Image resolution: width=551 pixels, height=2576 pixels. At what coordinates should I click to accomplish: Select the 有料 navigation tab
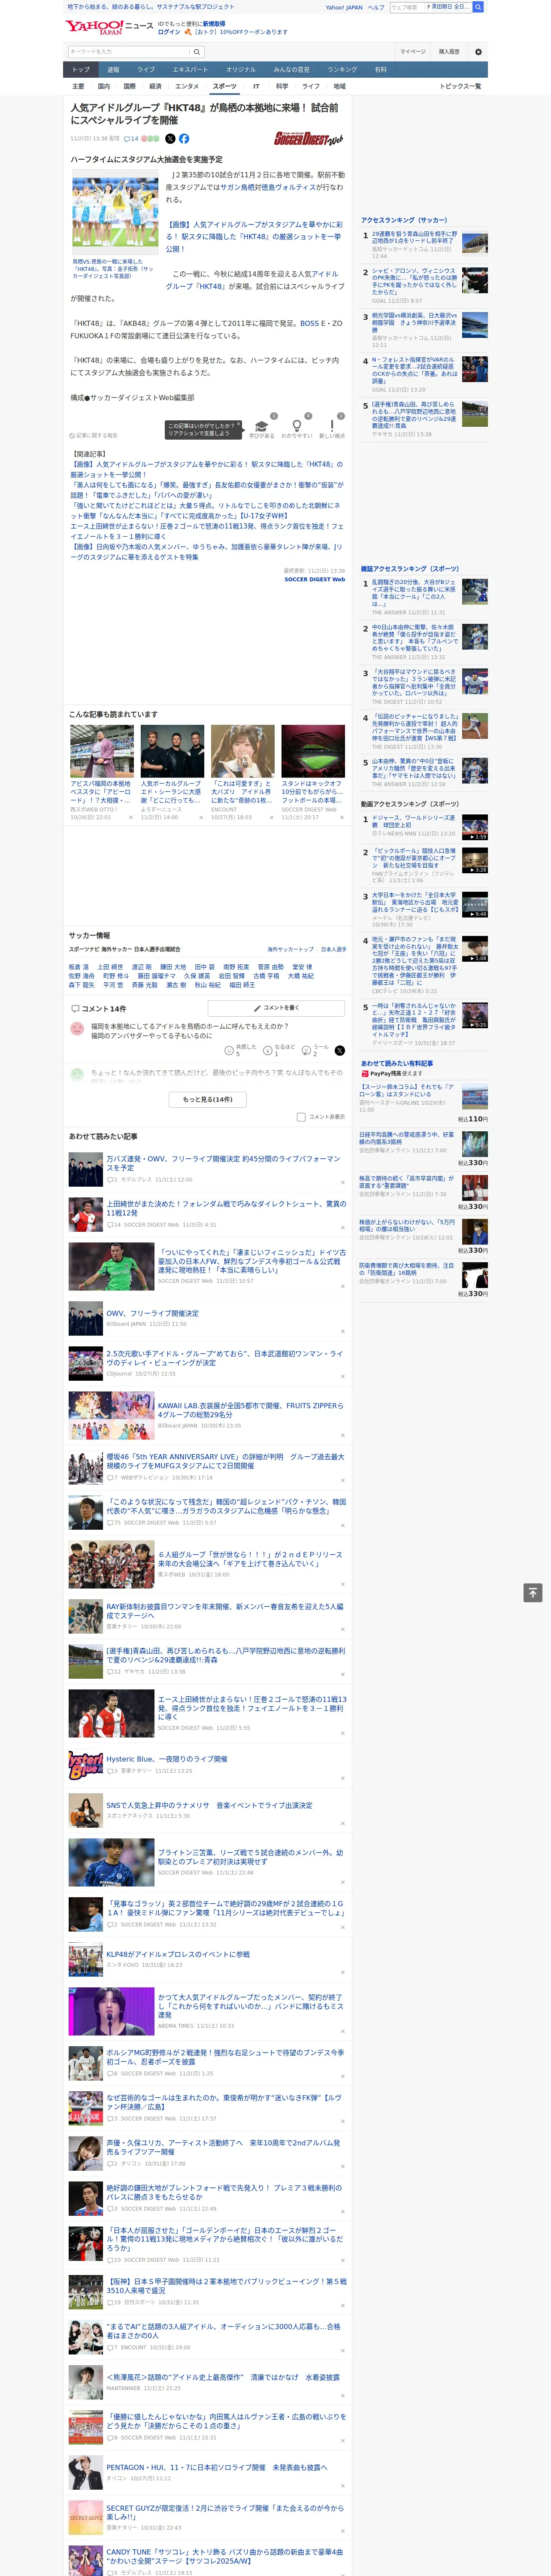tap(380, 69)
